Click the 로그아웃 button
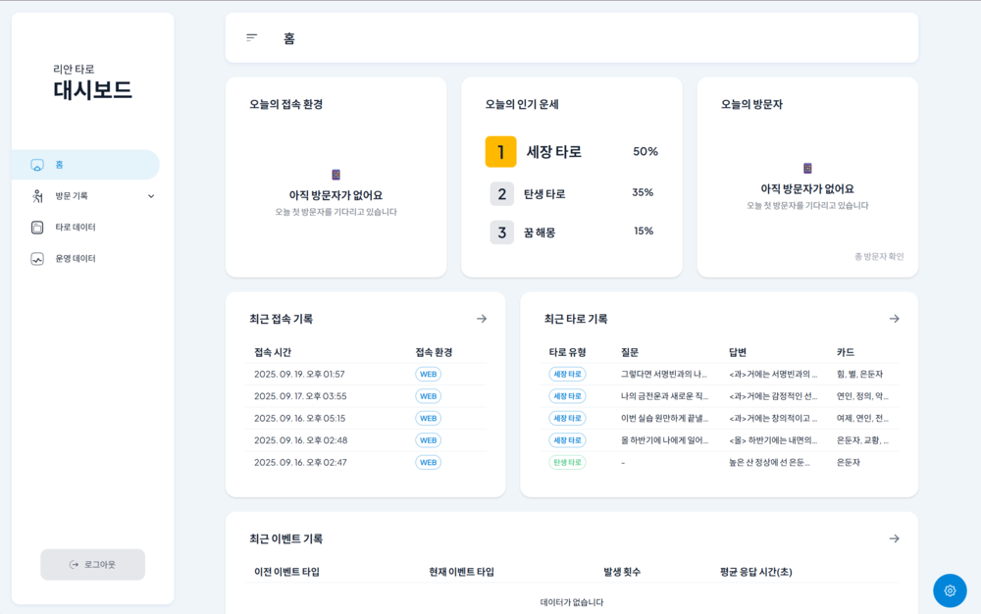Viewport: 981px width, 614px height. [92, 565]
